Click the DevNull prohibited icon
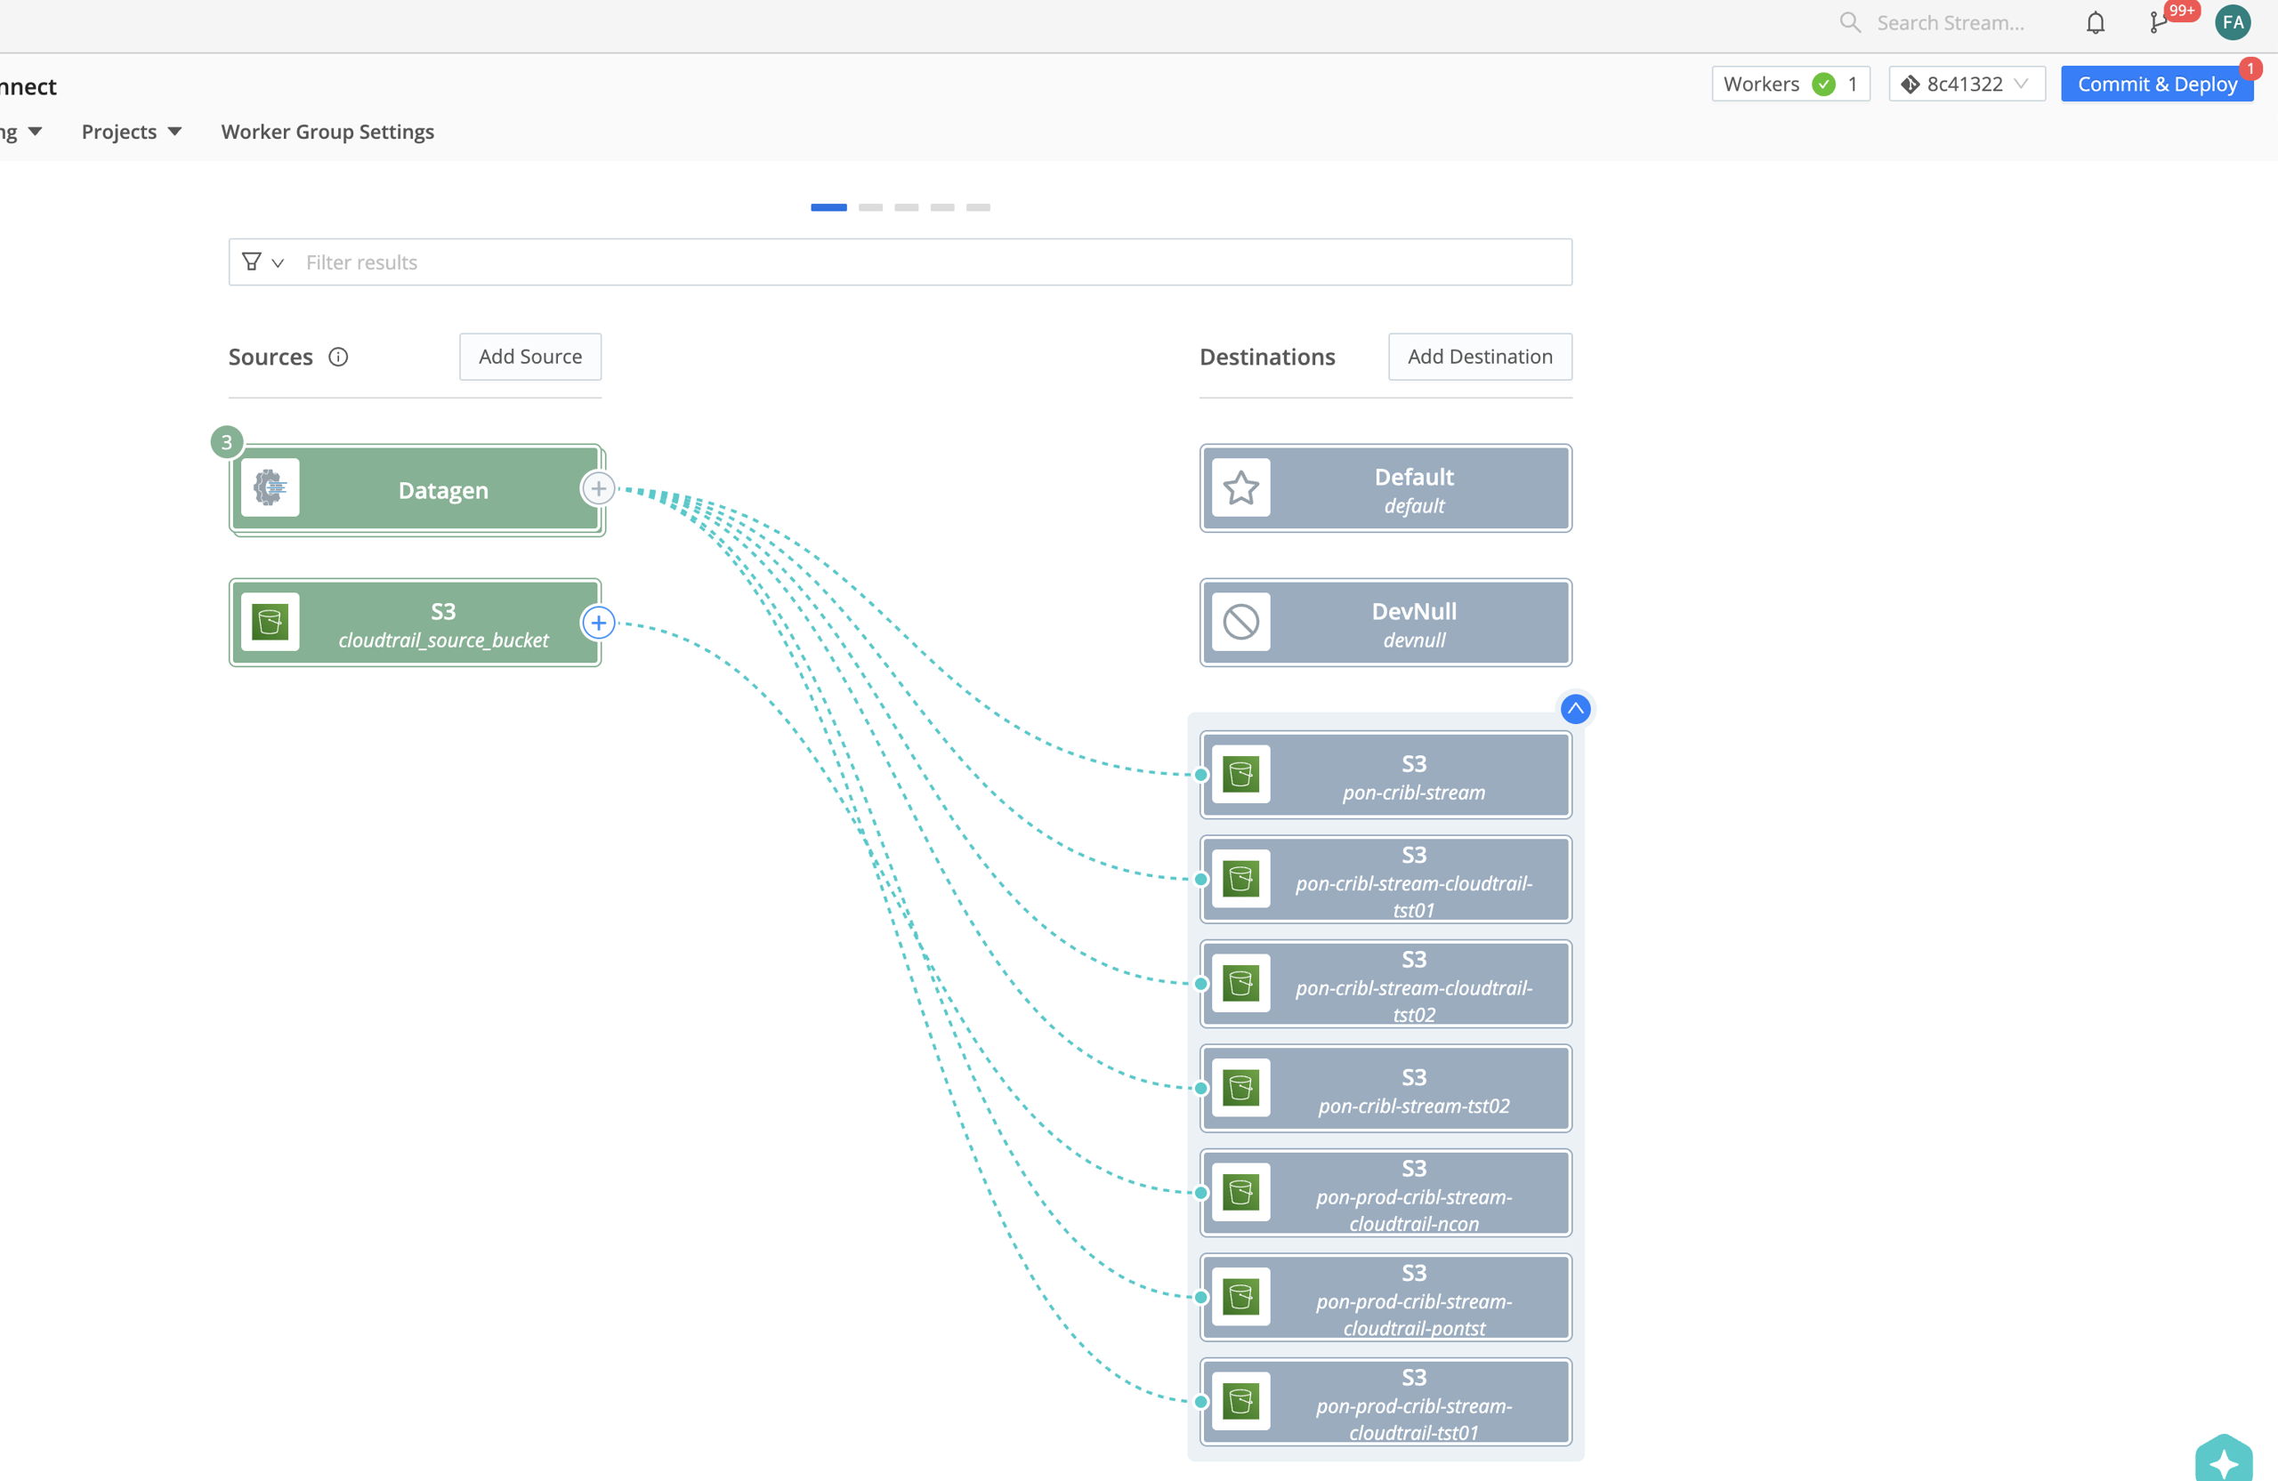 [1241, 622]
